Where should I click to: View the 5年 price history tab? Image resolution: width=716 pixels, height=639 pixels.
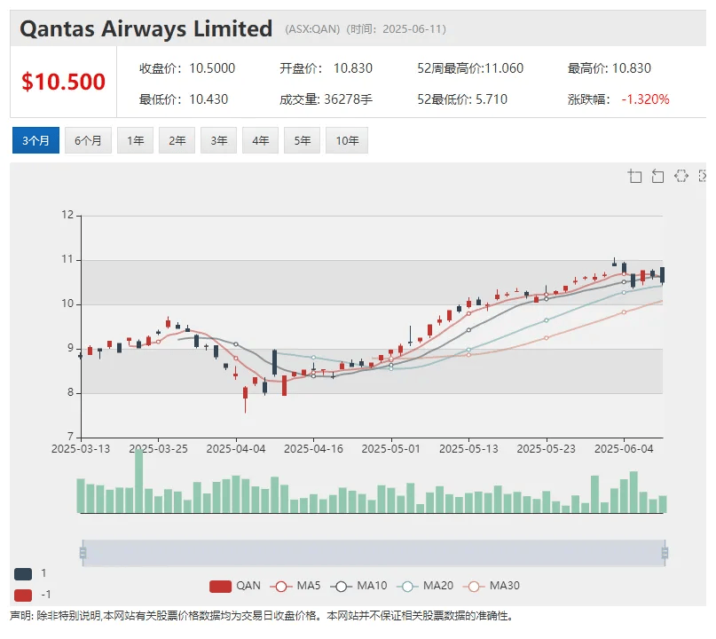point(302,140)
